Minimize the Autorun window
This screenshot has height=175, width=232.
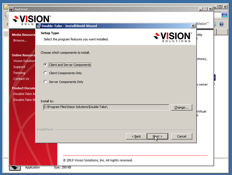[x=200, y=9]
